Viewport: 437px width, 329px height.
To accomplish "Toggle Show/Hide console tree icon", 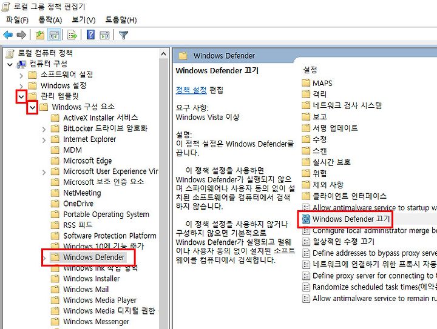I will click(x=54, y=35).
